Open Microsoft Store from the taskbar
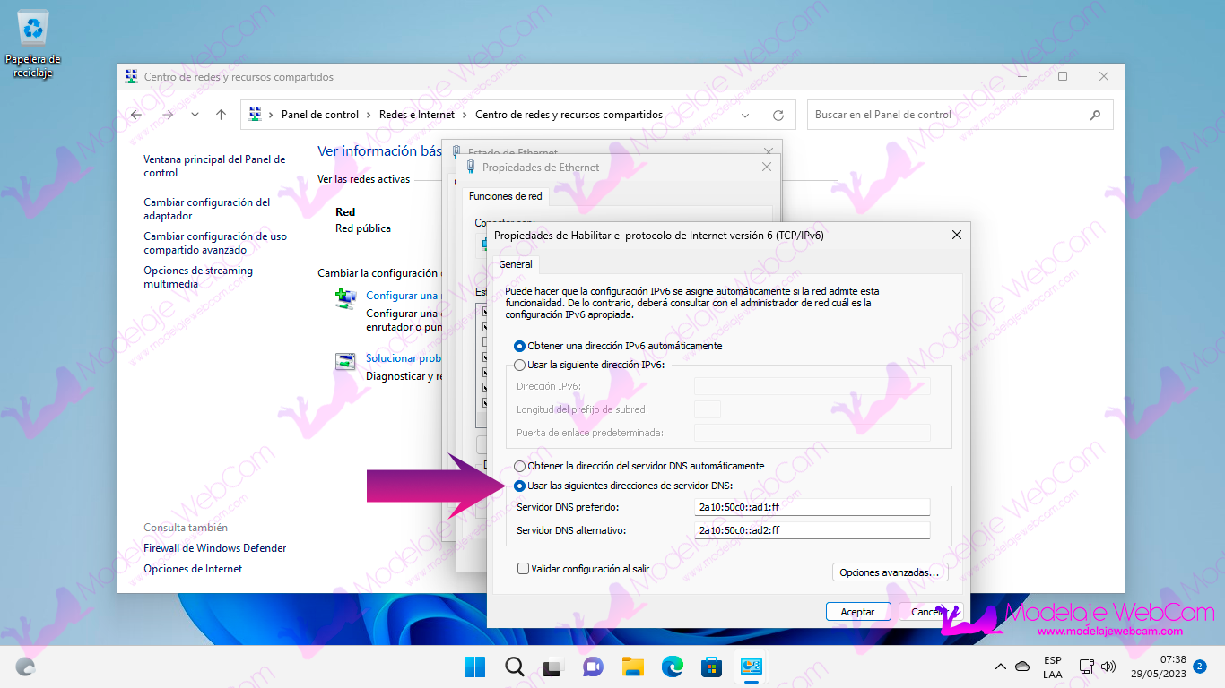The width and height of the screenshot is (1225, 688). coord(712,666)
